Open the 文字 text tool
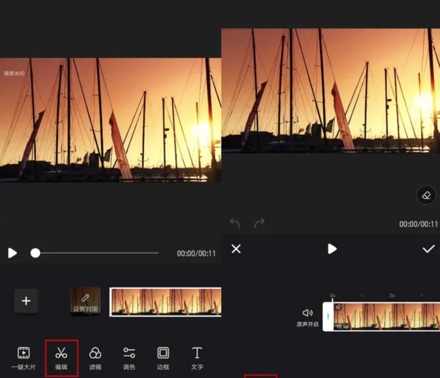 (x=197, y=358)
